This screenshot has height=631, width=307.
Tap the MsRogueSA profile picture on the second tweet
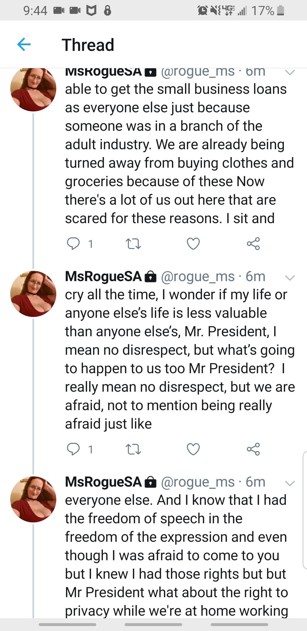pyautogui.click(x=33, y=294)
